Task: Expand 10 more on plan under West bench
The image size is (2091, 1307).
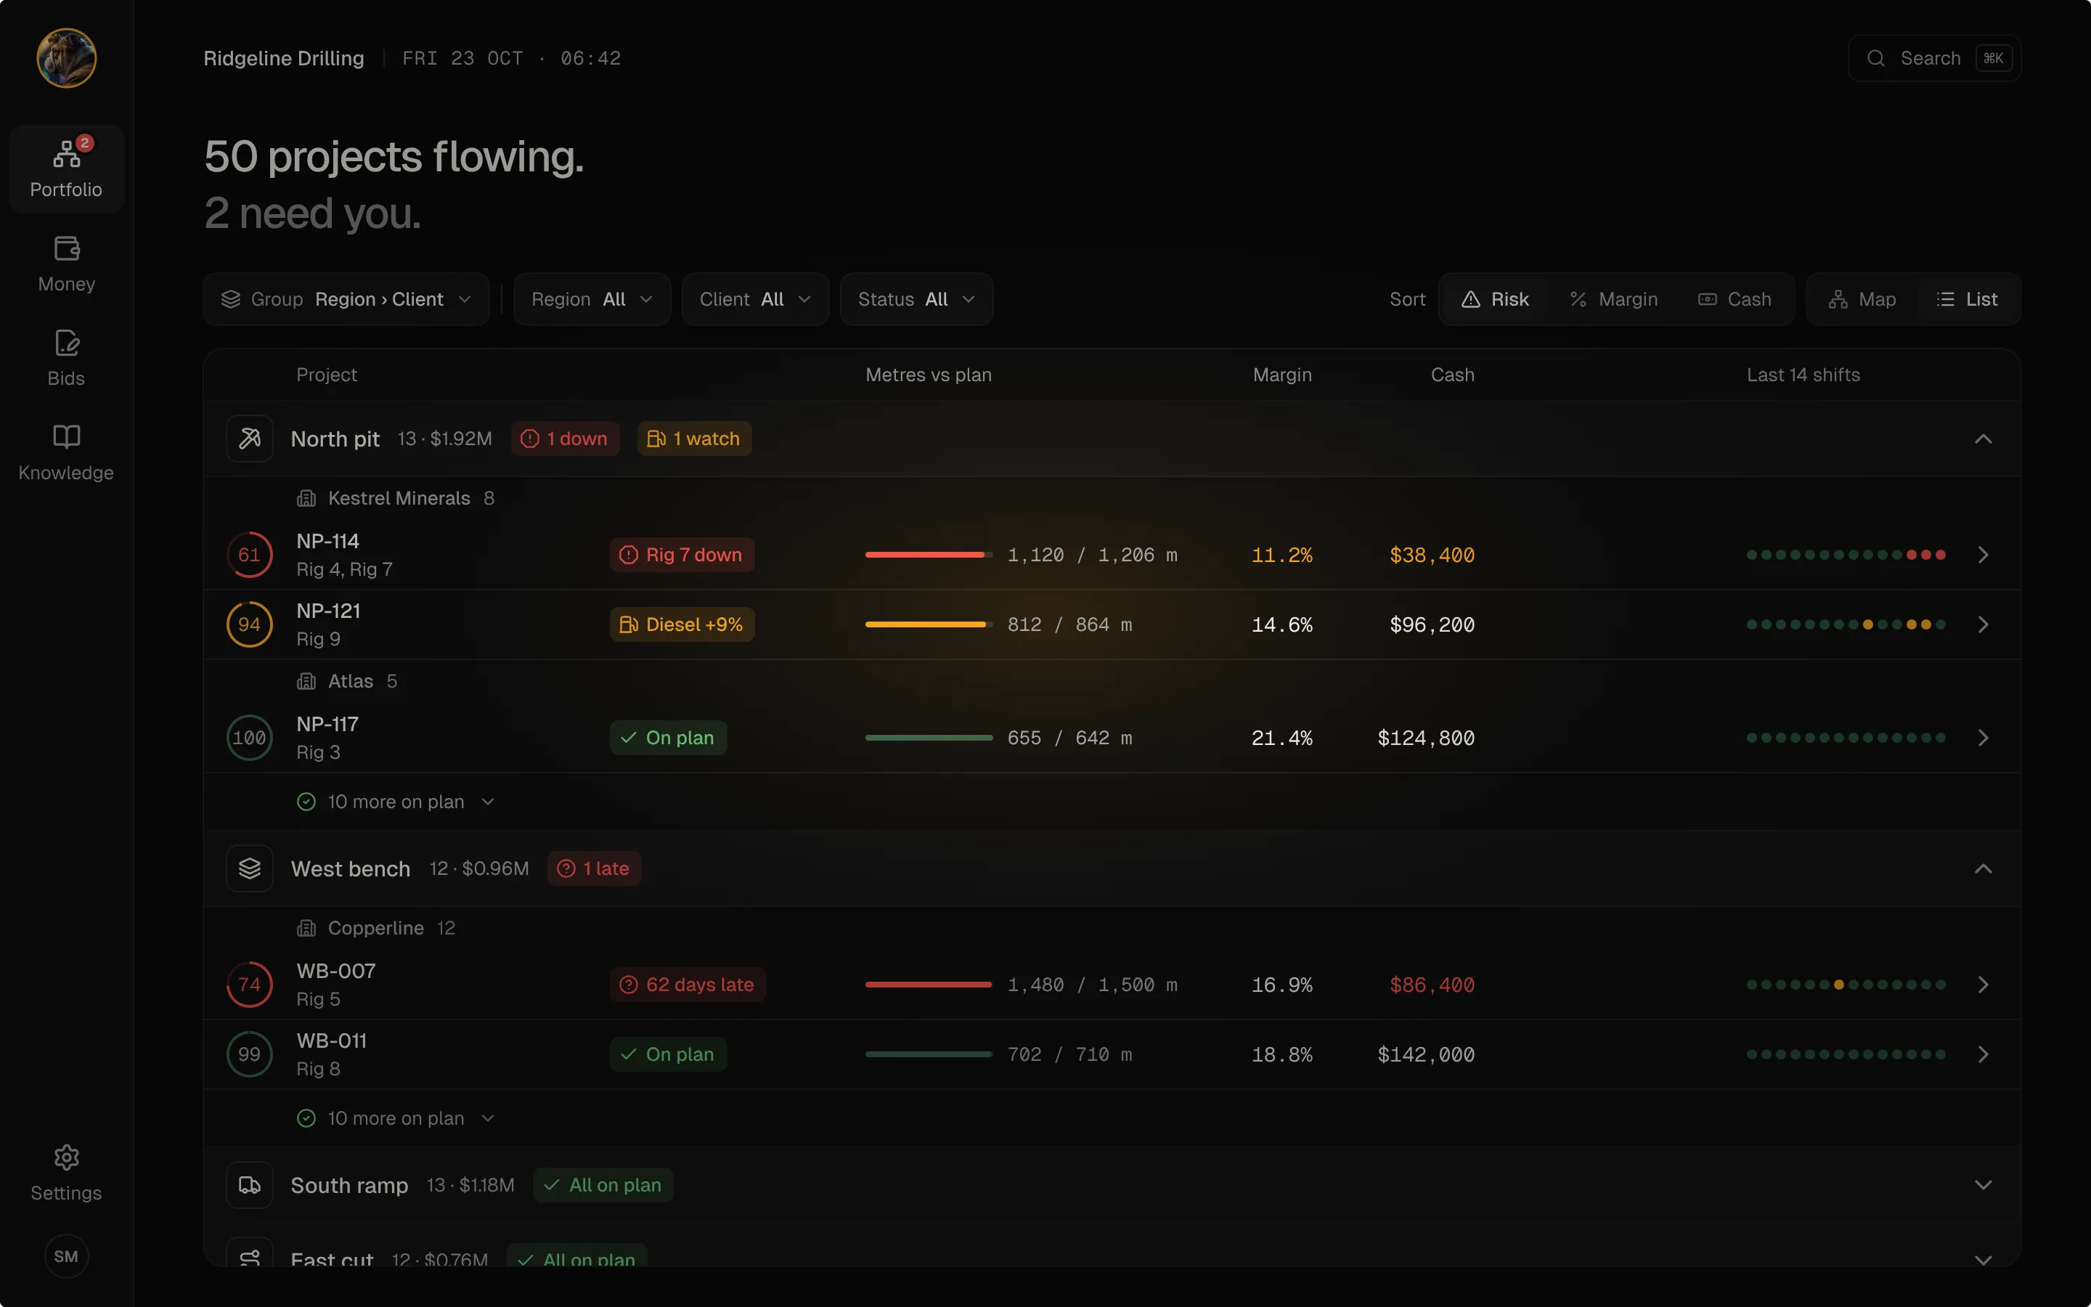Action: (x=396, y=1118)
